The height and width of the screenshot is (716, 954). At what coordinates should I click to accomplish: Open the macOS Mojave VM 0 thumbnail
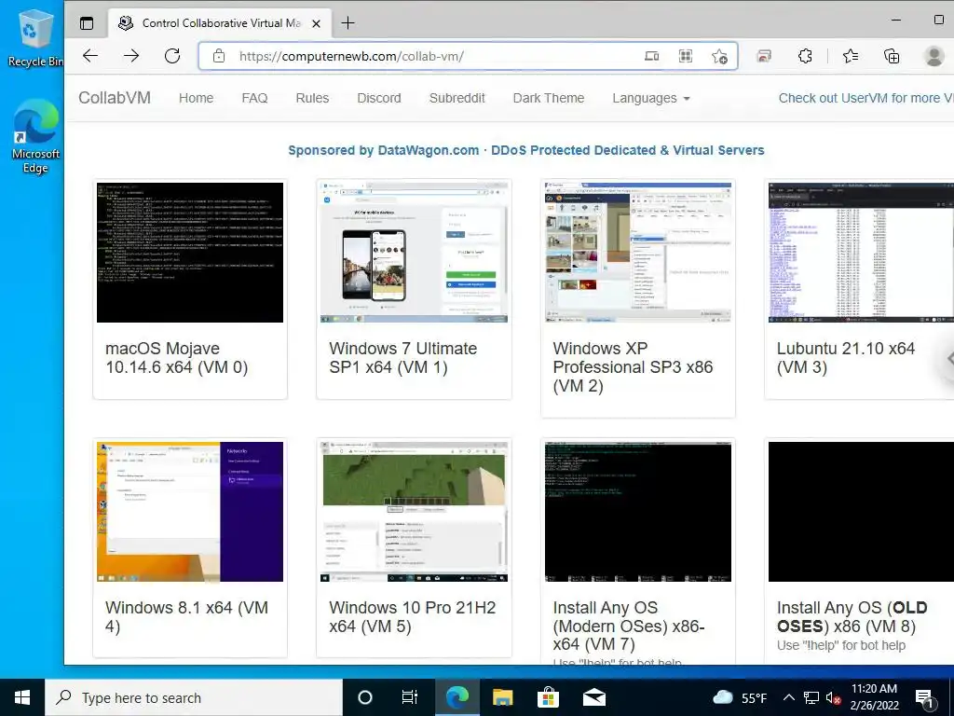pos(190,253)
